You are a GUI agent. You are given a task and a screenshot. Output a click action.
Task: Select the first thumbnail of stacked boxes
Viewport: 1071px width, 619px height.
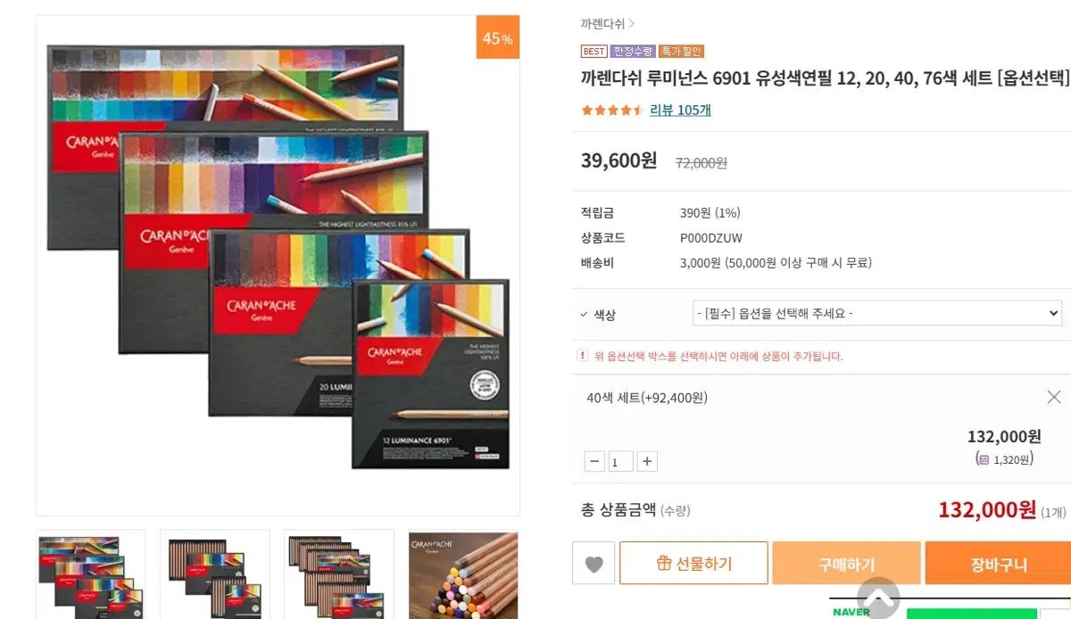(x=90, y=574)
